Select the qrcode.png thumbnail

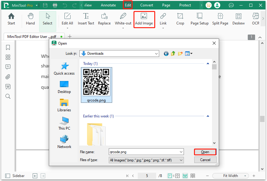96,85
